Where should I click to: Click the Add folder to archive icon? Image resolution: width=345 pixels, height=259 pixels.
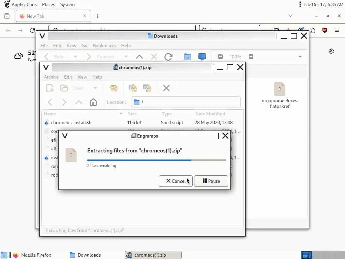click(147, 88)
